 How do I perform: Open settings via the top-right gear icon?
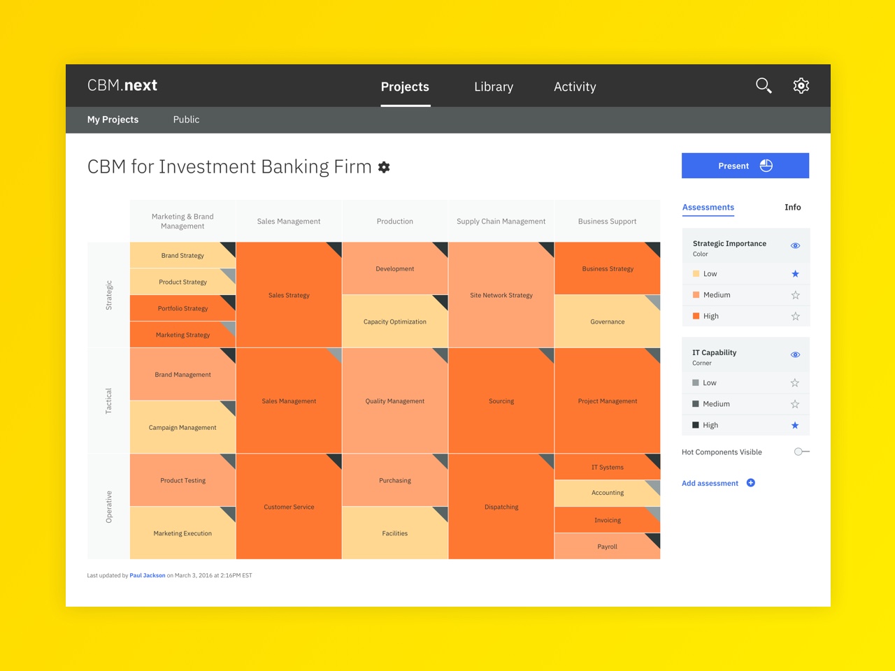coord(801,86)
